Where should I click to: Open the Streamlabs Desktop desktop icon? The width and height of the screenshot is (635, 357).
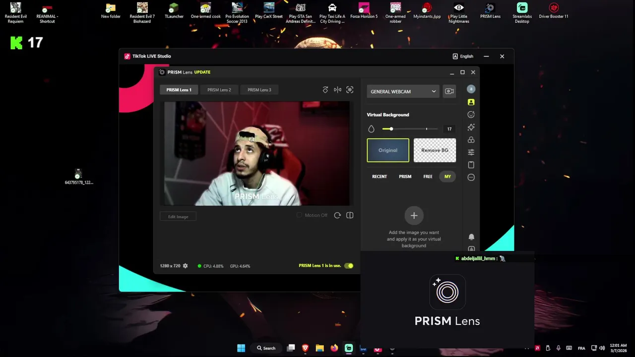(x=522, y=13)
